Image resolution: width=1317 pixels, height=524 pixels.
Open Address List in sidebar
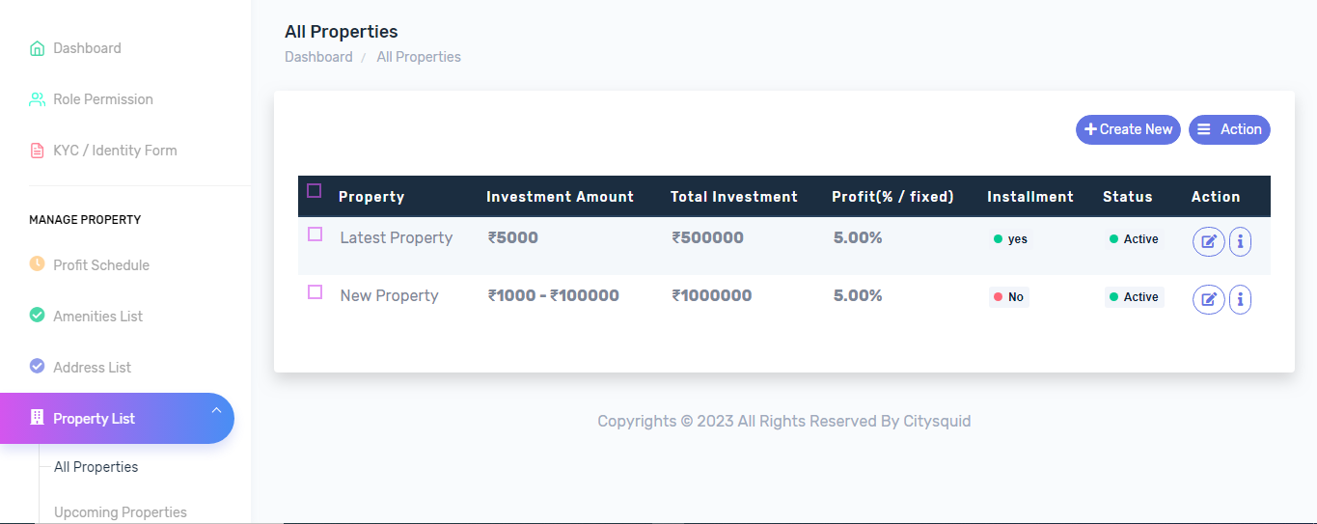click(92, 367)
